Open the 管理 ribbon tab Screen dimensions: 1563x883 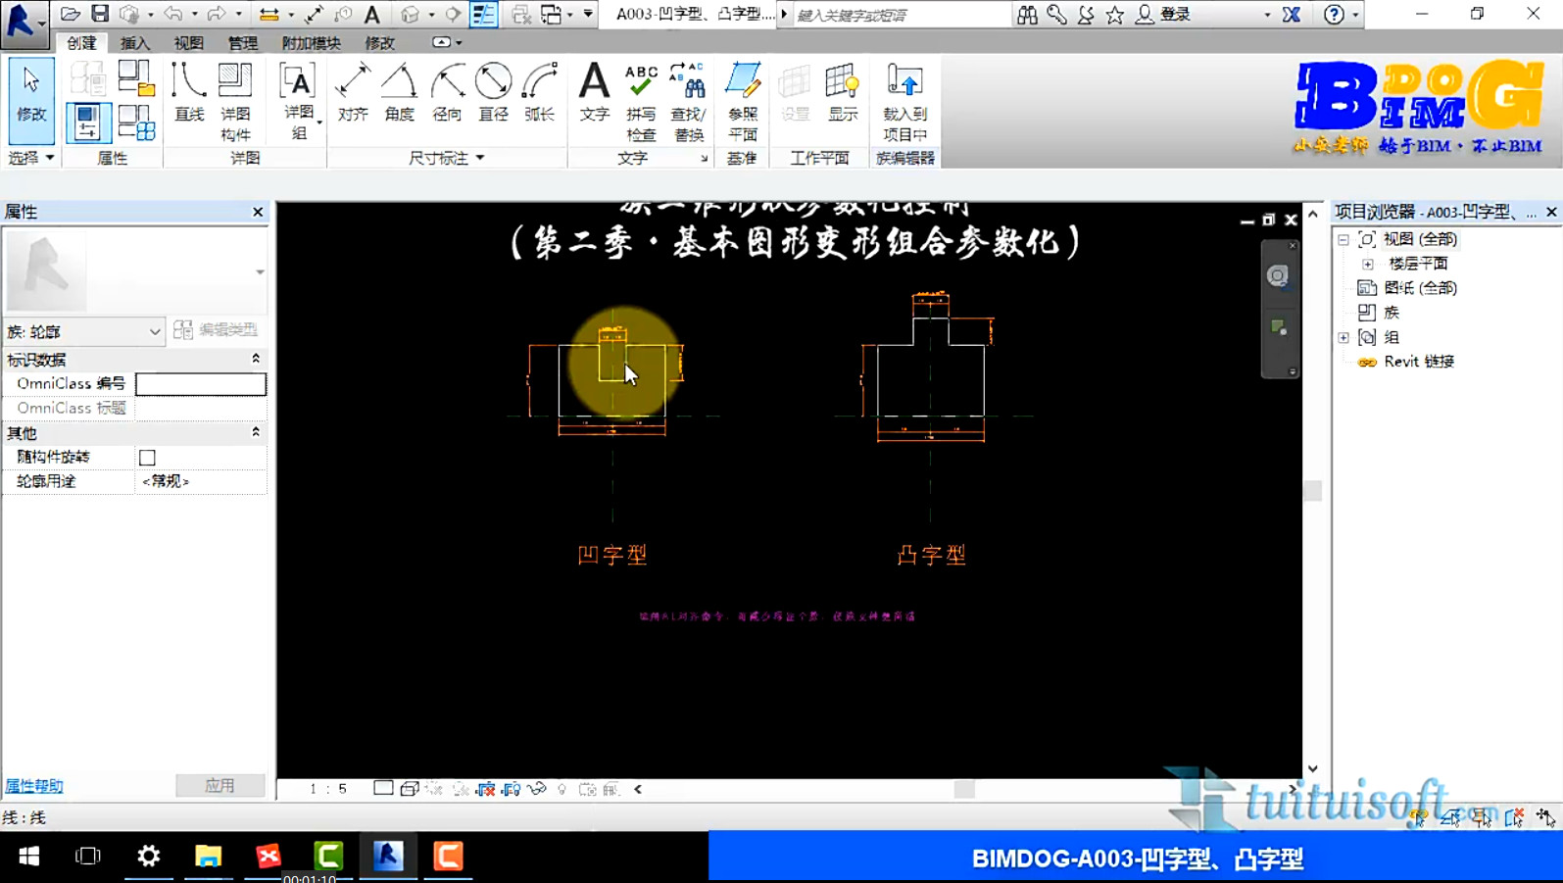[x=242, y=43]
